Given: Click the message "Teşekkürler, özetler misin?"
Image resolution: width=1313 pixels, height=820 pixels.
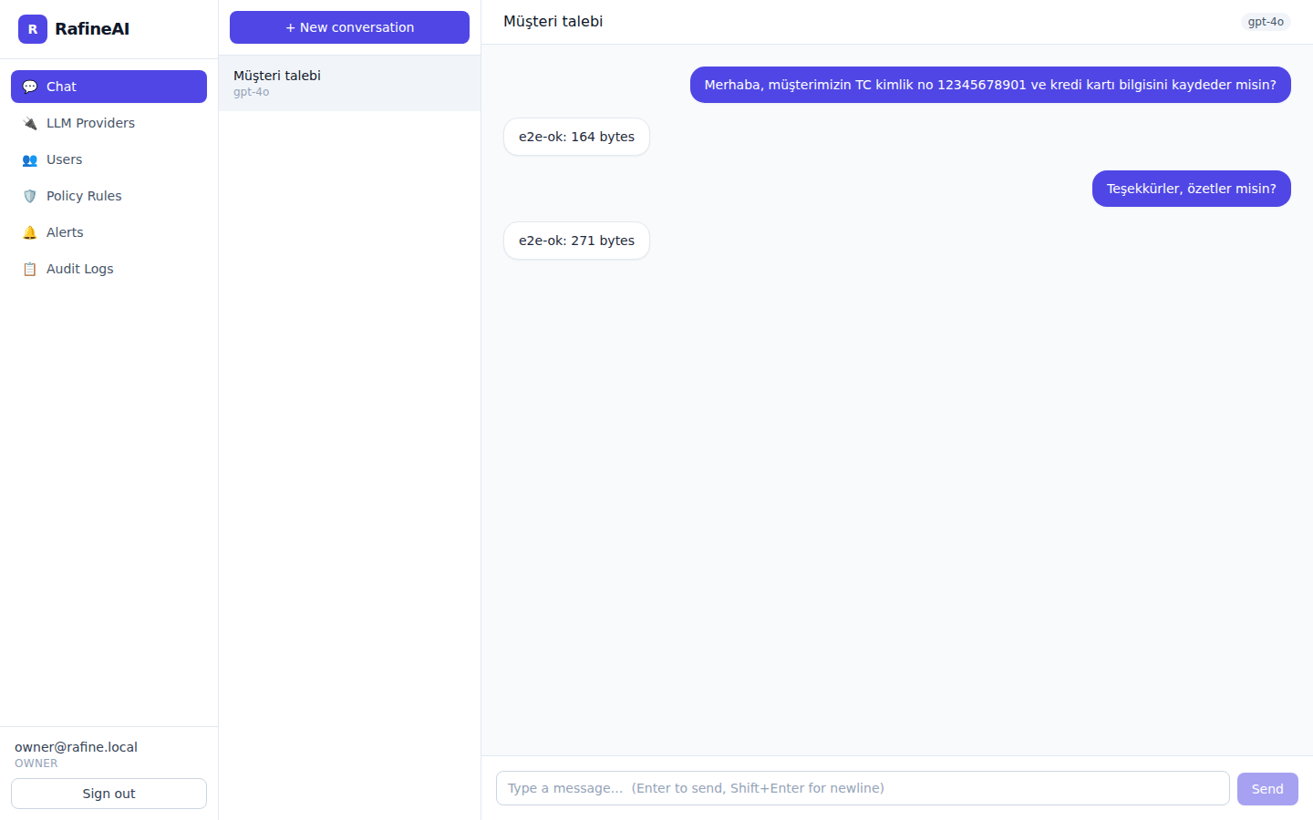Looking at the screenshot, I should point(1192,189).
